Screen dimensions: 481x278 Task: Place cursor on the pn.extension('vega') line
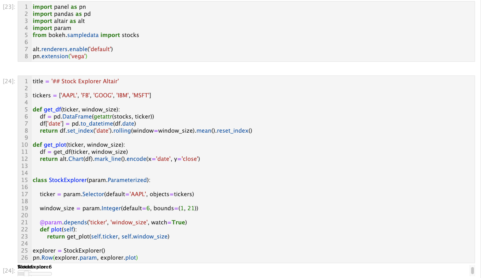pos(60,56)
